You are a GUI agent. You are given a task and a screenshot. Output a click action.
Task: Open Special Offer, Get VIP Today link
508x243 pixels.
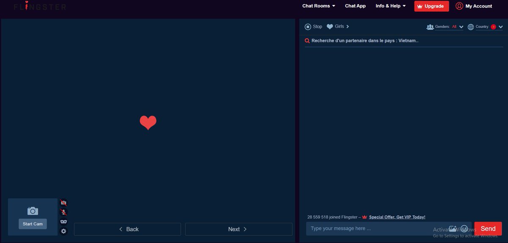click(397, 217)
